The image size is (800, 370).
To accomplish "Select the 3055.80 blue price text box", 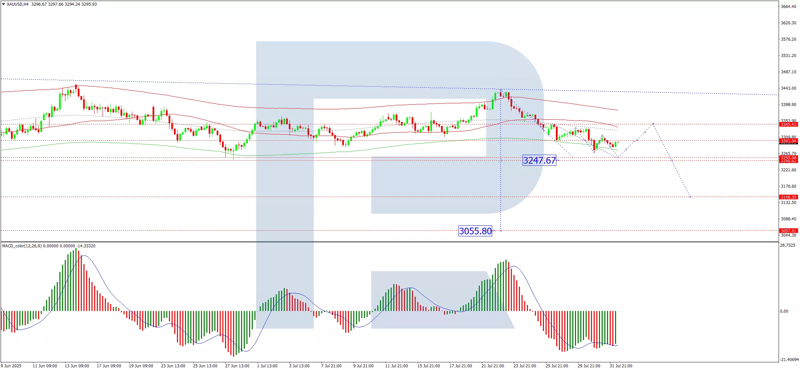I will [475, 231].
